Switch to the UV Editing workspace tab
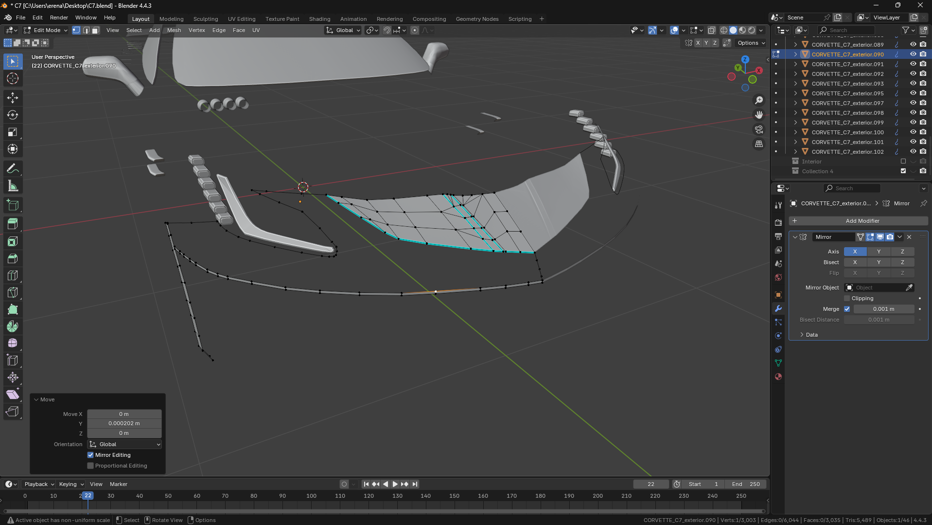 point(242,19)
